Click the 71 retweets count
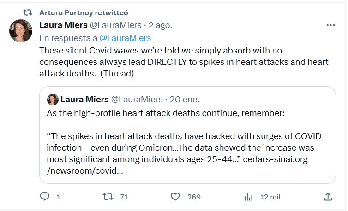The height and width of the screenshot is (211, 348). click(124, 197)
